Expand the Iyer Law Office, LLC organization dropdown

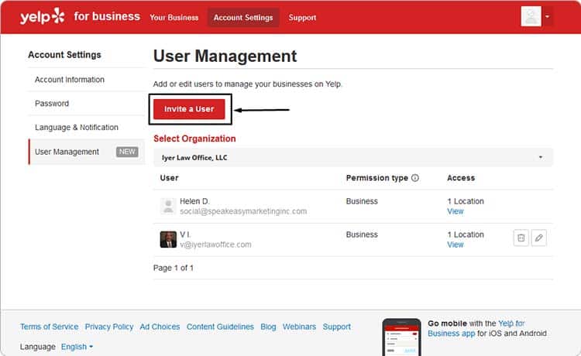coord(353,157)
